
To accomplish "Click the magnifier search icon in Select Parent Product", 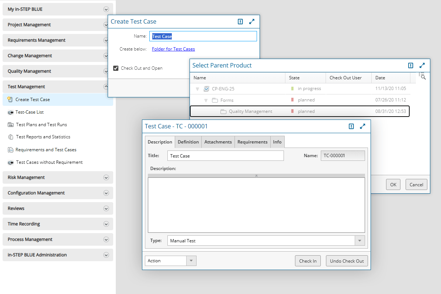I will pyautogui.click(x=423, y=77).
